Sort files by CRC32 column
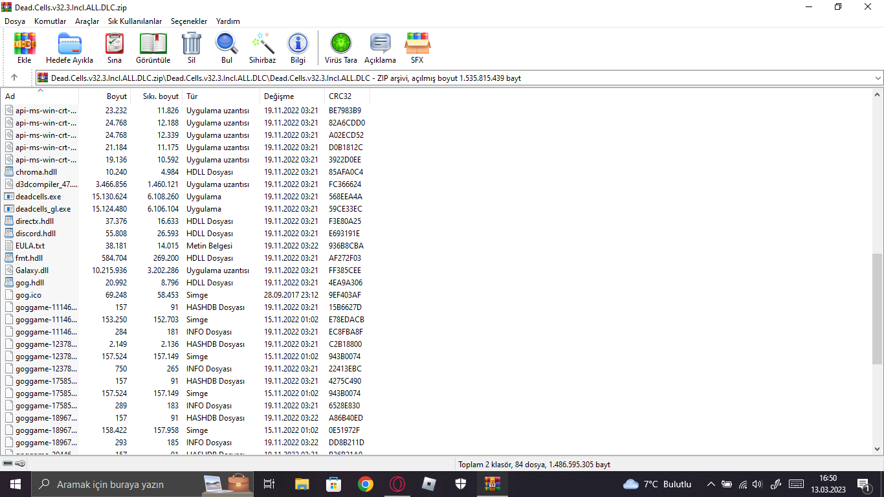Screen dimensions: 884x497 [348, 96]
